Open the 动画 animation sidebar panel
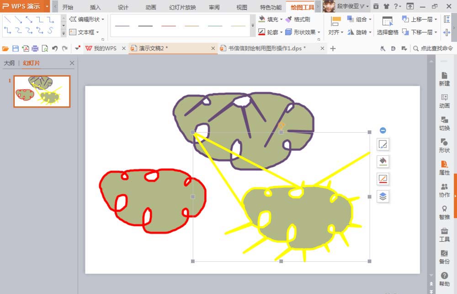The image size is (457, 294). tap(444, 101)
